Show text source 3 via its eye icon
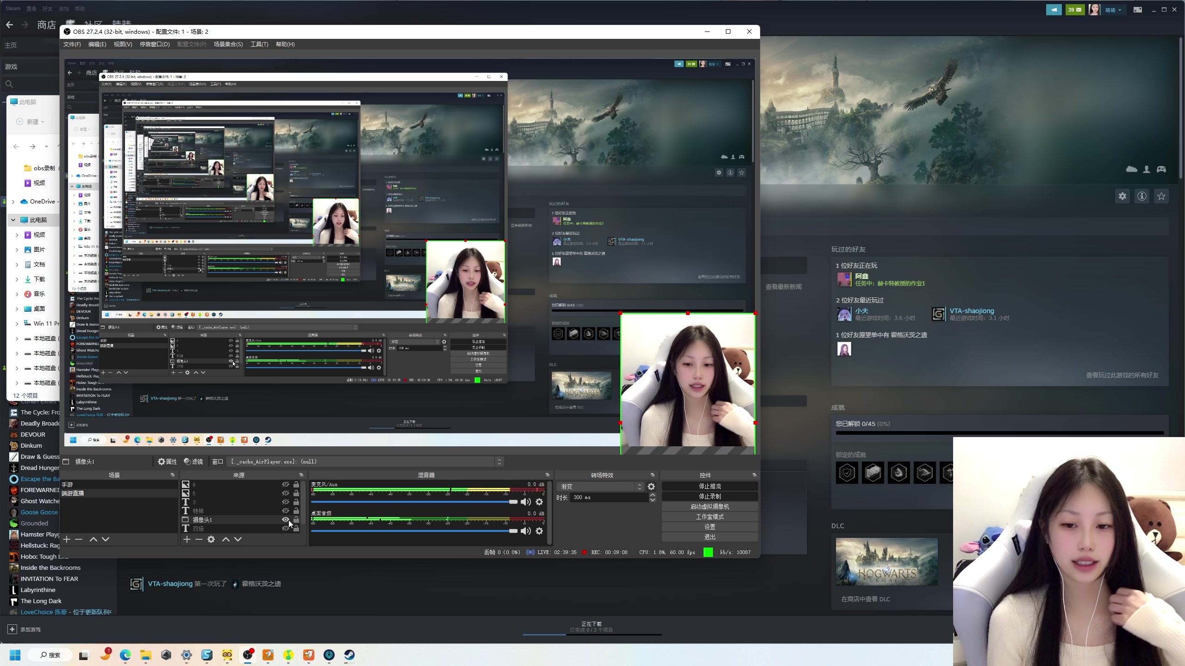Screen dimensions: 1185x666 [x=286, y=502]
